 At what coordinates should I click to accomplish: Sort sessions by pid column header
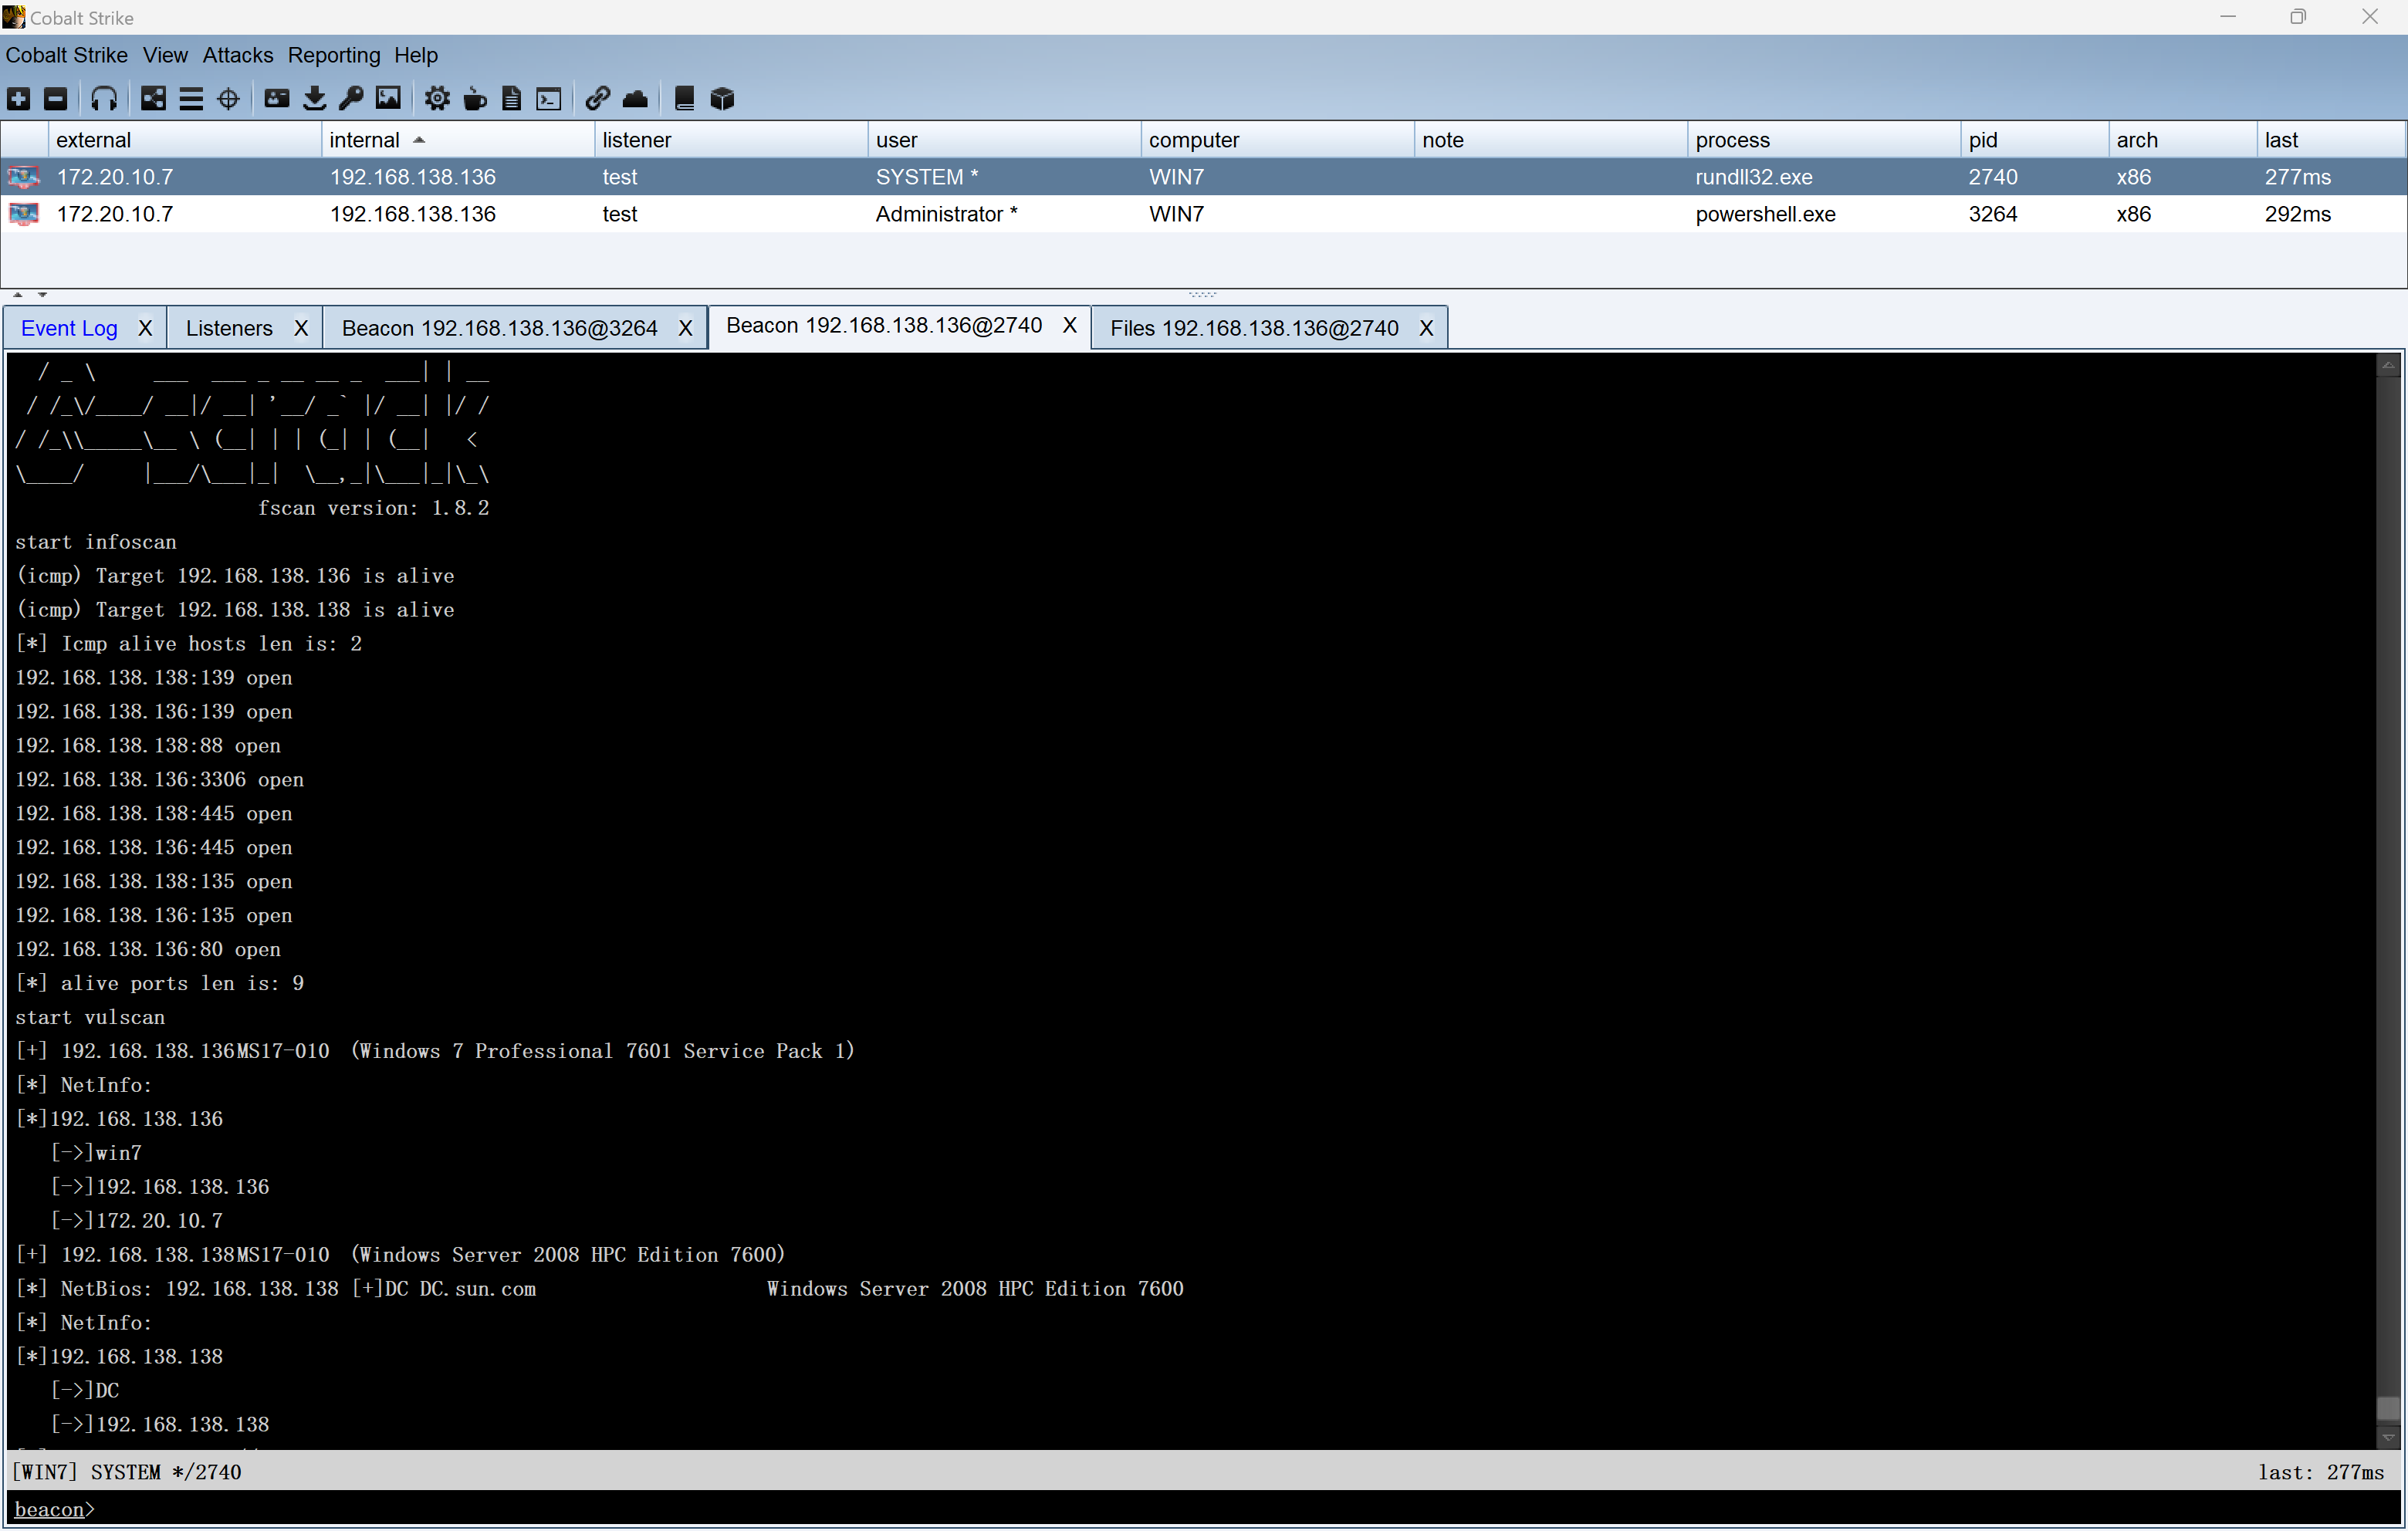pos(1982,140)
